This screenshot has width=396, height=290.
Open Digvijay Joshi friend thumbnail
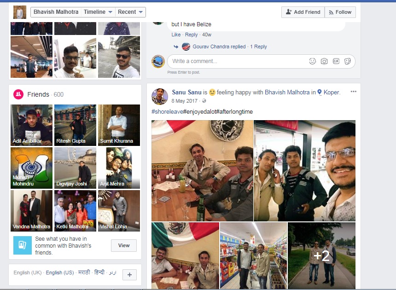point(75,168)
